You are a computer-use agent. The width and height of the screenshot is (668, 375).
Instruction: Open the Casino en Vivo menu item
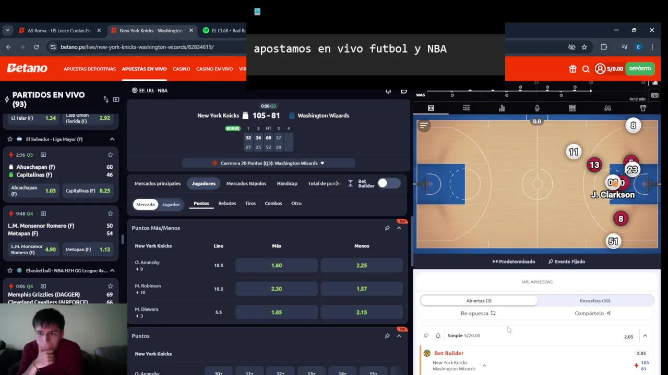tap(214, 69)
